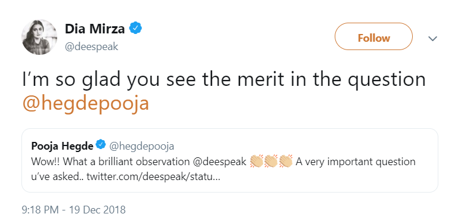Click the grey @hegdepooja handle in quote
The width and height of the screenshot is (458, 220).
pos(142,146)
